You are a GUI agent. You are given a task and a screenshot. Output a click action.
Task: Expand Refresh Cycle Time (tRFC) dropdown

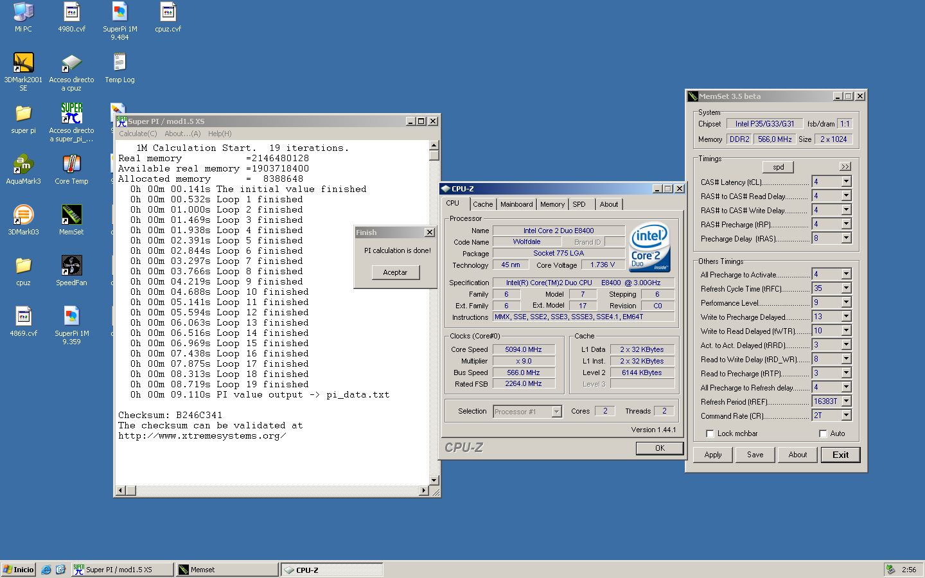[846, 288]
